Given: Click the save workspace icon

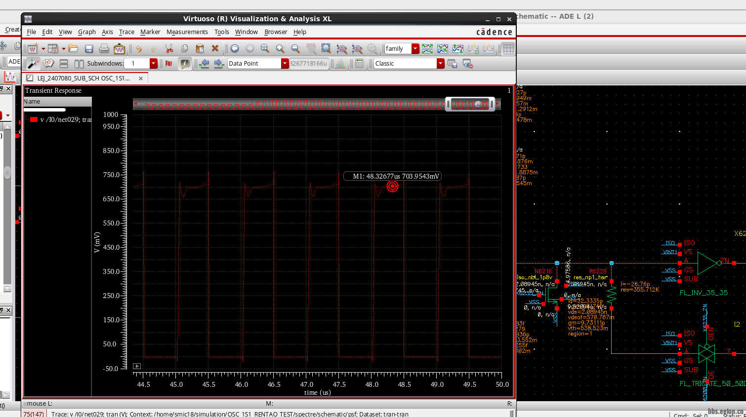Looking at the screenshot, I should click(x=452, y=63).
